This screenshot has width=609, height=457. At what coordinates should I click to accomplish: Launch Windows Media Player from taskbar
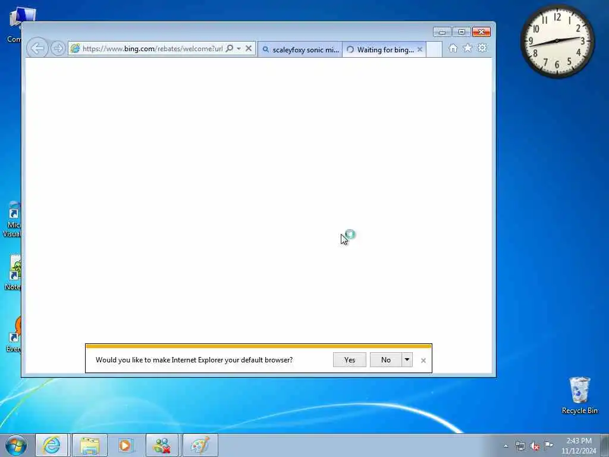125,445
